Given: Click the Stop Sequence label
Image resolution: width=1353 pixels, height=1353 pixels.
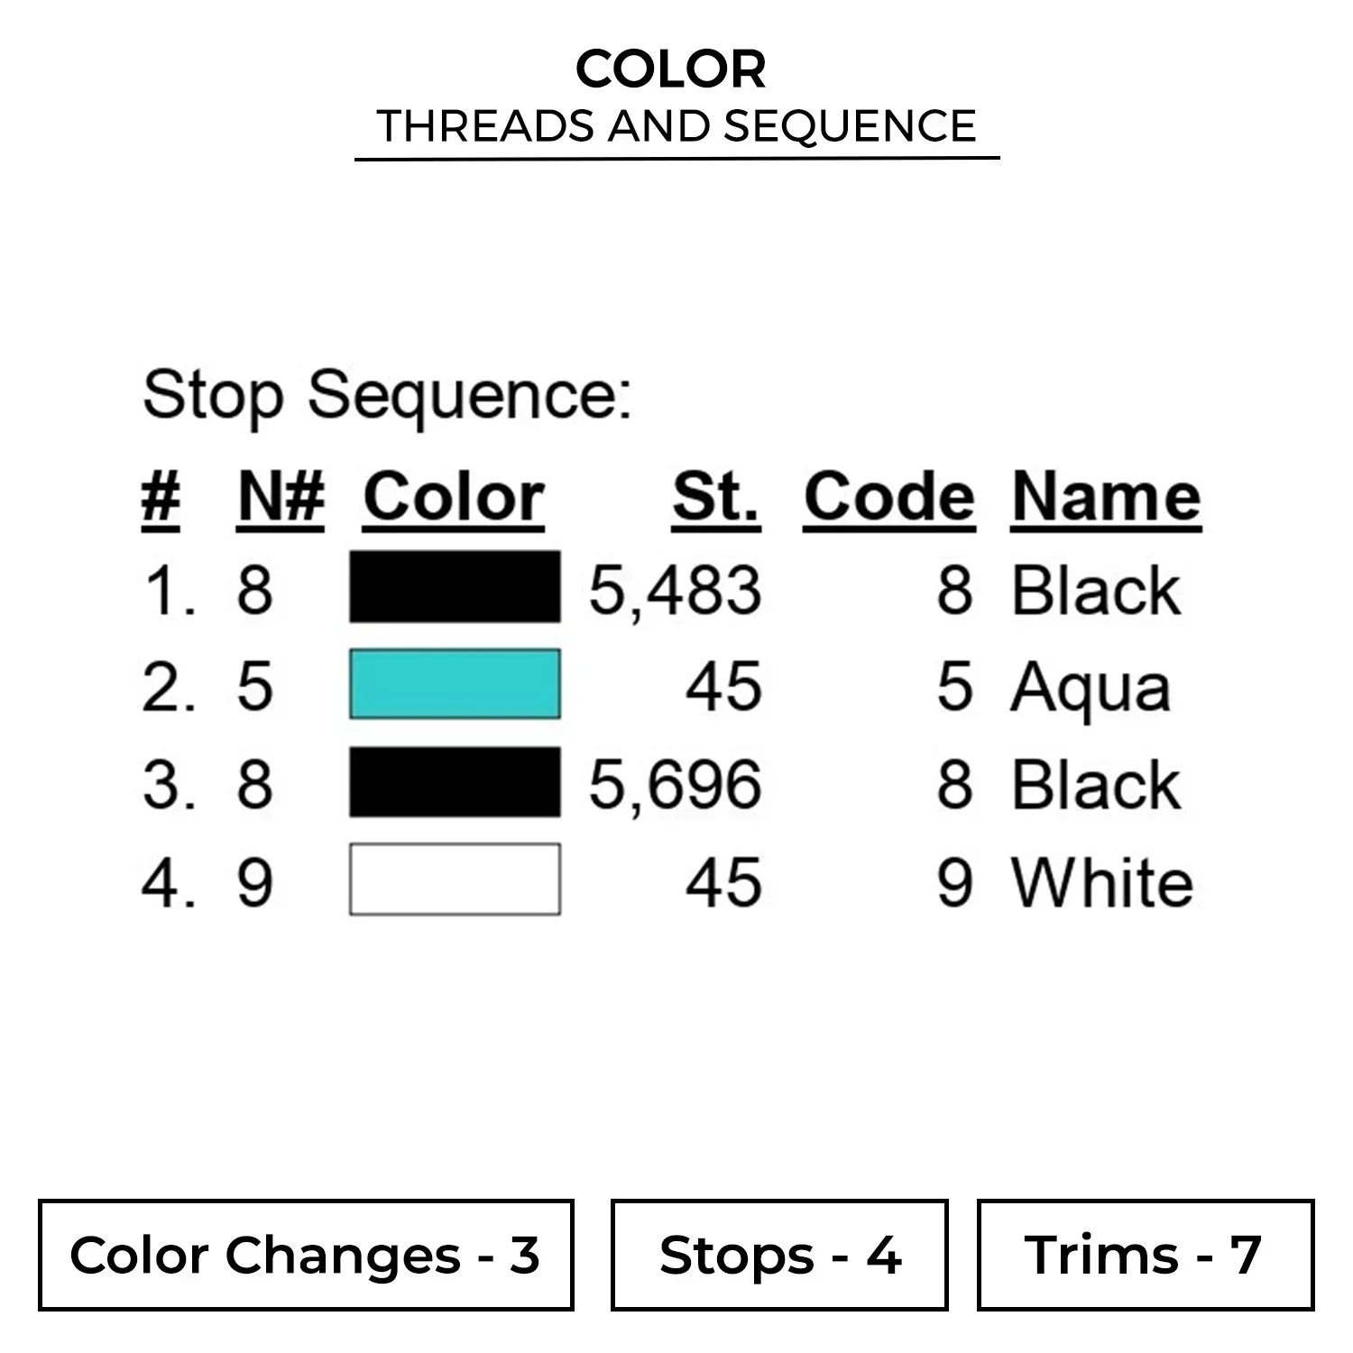Looking at the screenshot, I should (x=387, y=396).
